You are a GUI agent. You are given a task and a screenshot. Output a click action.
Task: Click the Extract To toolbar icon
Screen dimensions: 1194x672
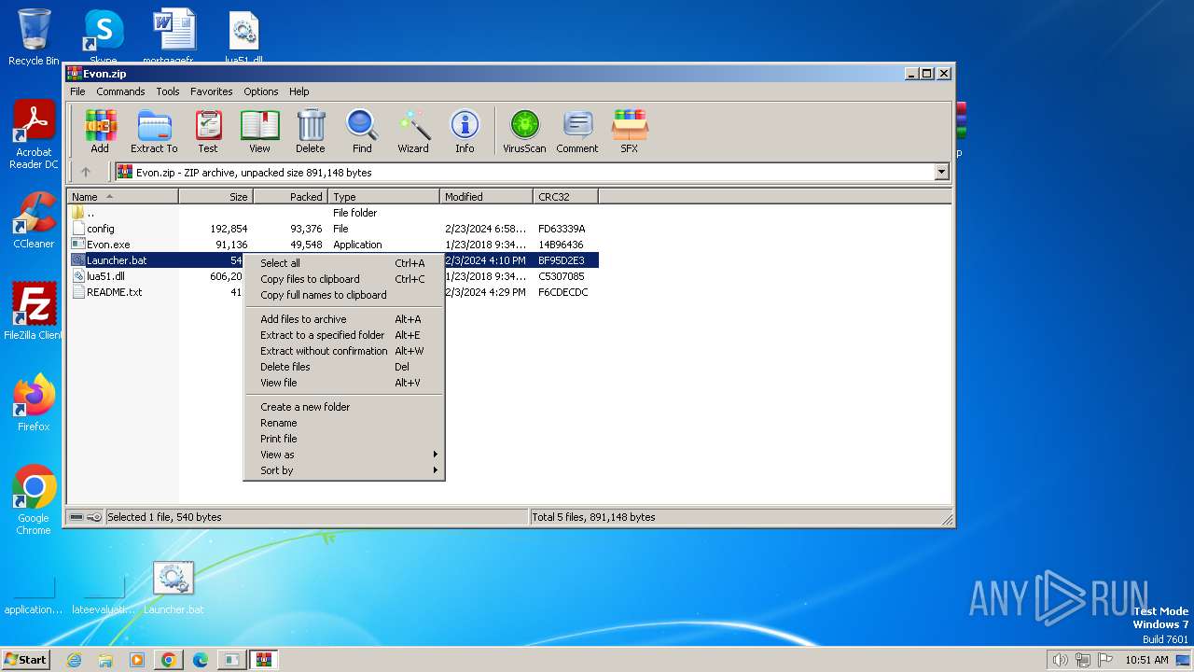[x=154, y=131]
